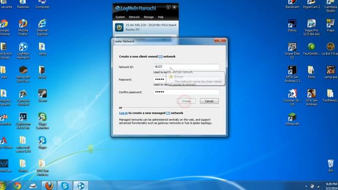The width and height of the screenshot is (338, 190).
Task: Select the TechSmith desktop icon
Action: (311, 49)
